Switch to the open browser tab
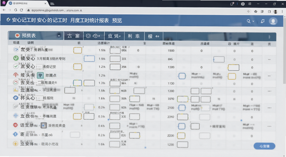 tap(28, 4)
